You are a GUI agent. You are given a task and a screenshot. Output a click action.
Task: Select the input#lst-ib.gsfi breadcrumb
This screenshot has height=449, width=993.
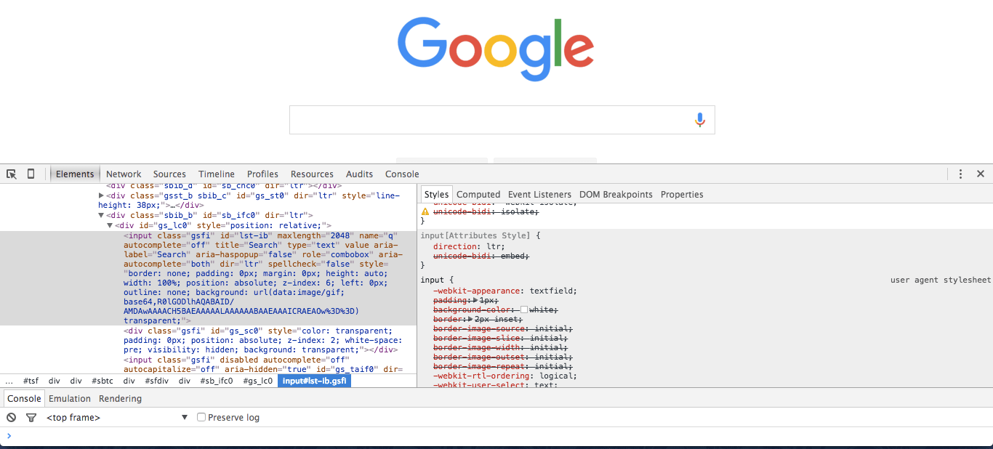314,381
